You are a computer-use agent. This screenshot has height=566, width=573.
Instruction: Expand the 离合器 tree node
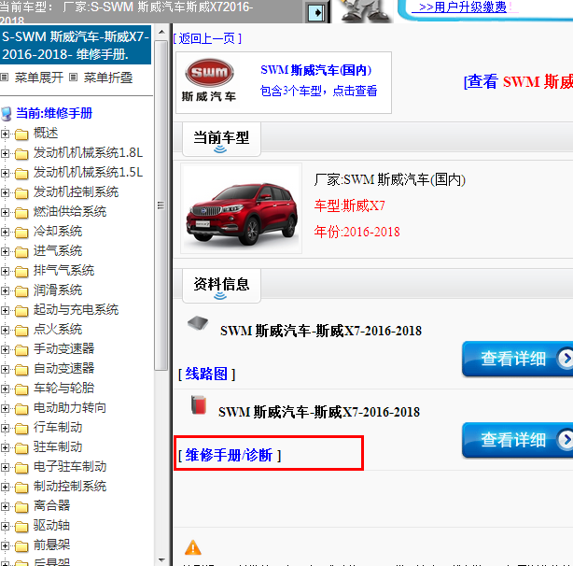tap(5, 506)
